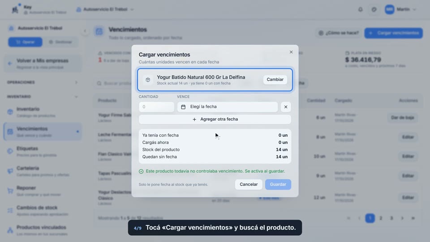Remove the date row with X button
The image size is (430, 242).
(x=286, y=107)
